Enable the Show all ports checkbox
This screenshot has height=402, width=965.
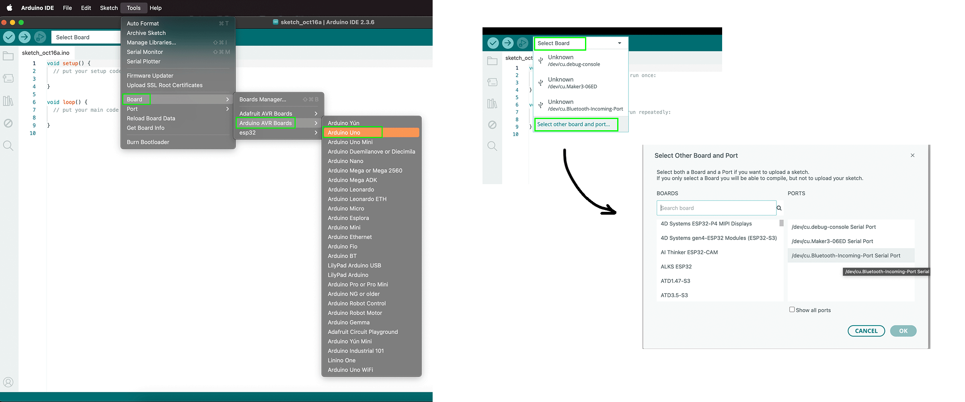click(792, 310)
